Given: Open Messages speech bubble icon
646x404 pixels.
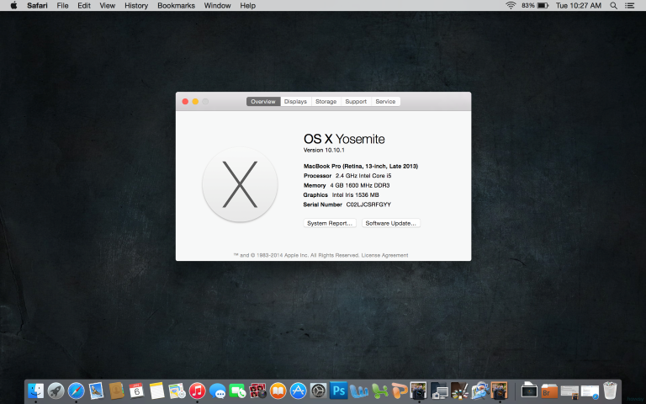Looking at the screenshot, I should 218,391.
